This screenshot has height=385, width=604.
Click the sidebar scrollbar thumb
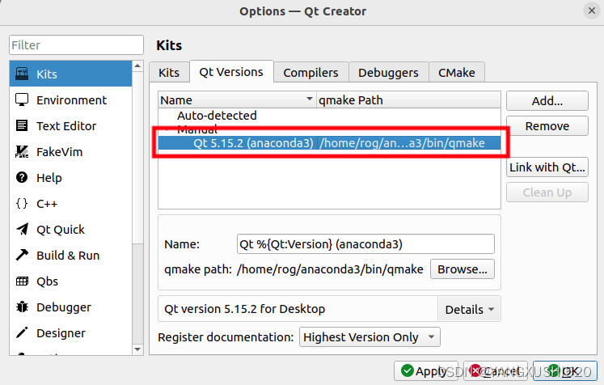point(137,156)
